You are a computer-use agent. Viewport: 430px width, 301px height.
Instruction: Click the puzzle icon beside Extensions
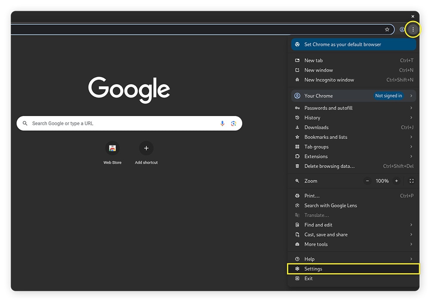pos(297,157)
